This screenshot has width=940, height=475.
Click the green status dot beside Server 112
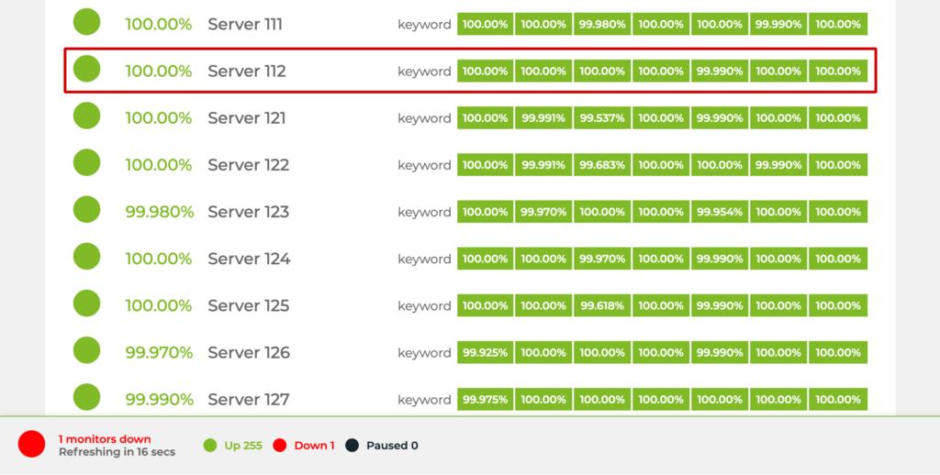pyautogui.click(x=86, y=69)
